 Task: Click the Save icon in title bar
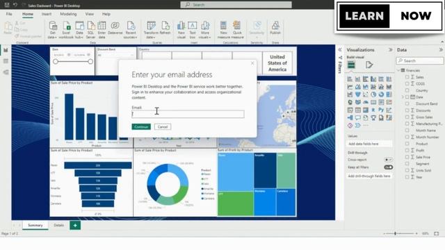click(x=7, y=5)
